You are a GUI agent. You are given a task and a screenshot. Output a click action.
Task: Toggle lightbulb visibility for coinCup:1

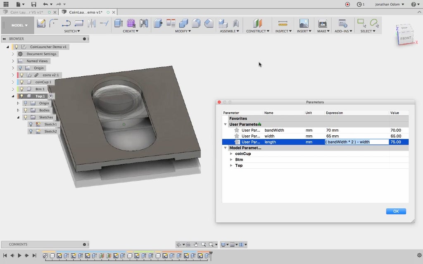coord(21,82)
